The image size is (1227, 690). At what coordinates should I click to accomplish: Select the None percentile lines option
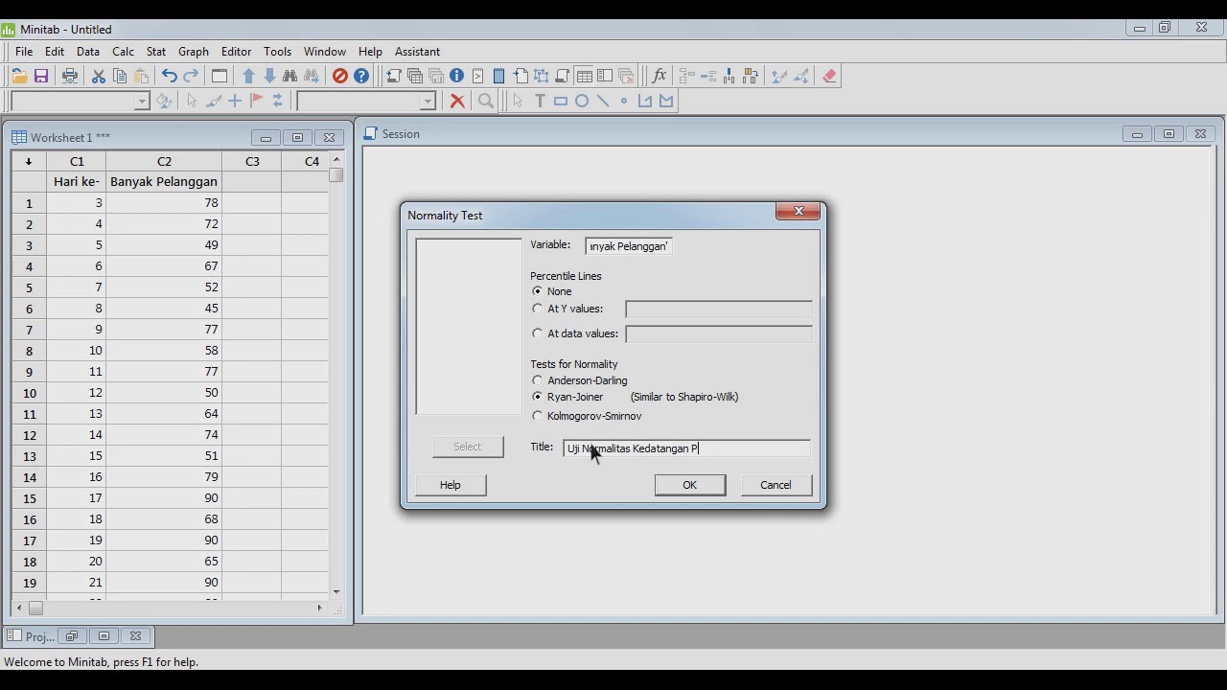(537, 291)
